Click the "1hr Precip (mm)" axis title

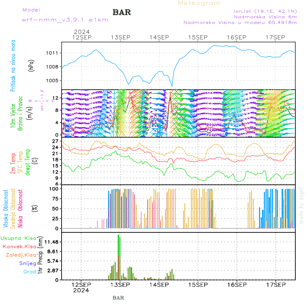click(x=40, y=255)
